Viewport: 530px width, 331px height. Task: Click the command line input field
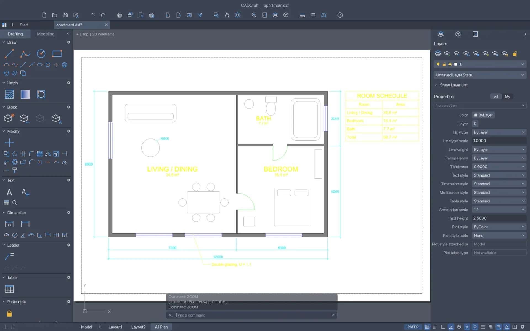pyautogui.click(x=252, y=315)
